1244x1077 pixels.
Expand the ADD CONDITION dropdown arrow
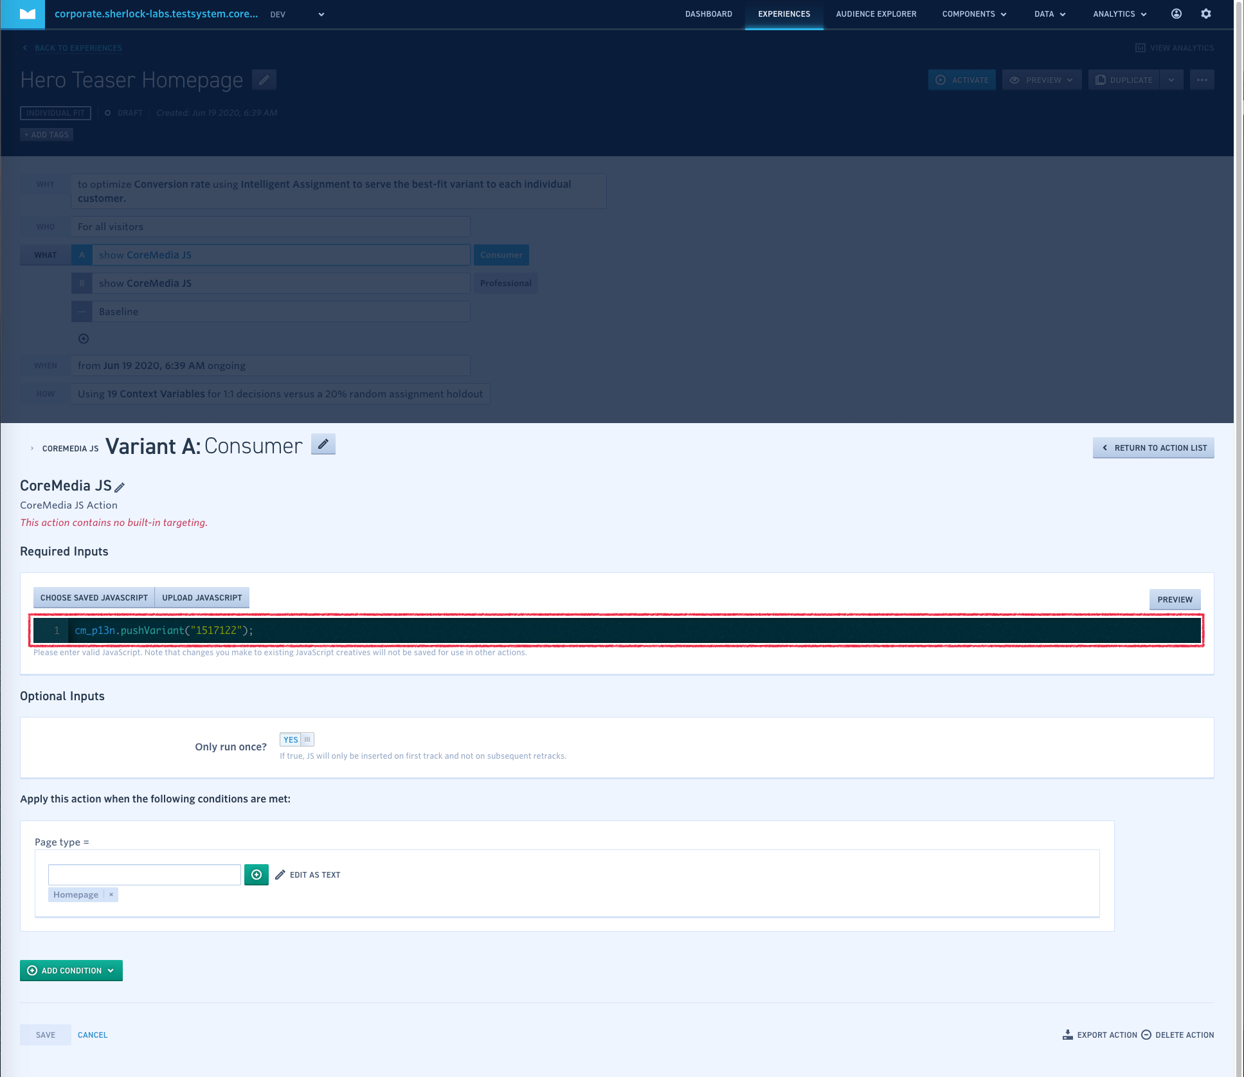[x=115, y=970]
